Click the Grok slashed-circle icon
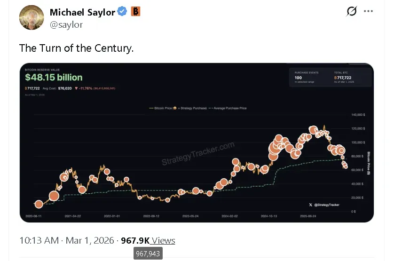 pyautogui.click(x=351, y=11)
